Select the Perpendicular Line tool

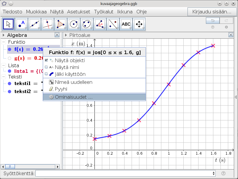(x=48, y=24)
